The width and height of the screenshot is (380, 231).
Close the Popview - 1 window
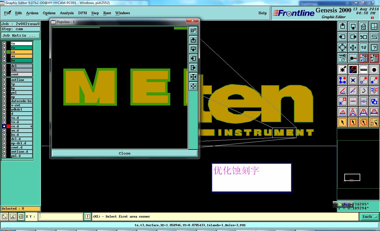pyautogui.click(x=192, y=21)
